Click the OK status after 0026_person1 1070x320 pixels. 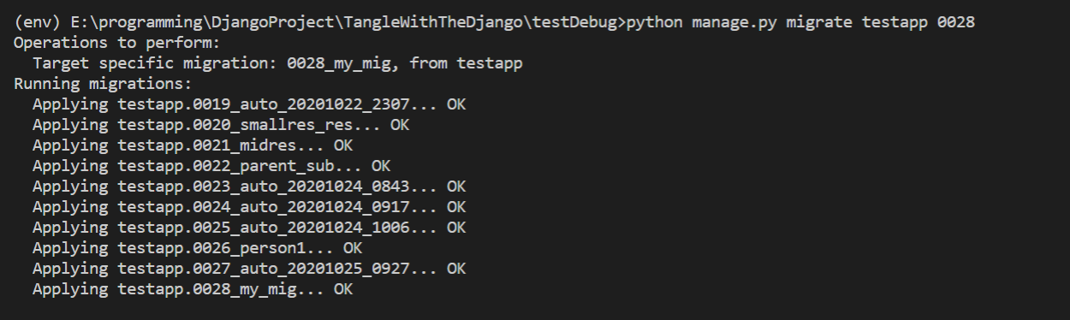[x=353, y=248]
